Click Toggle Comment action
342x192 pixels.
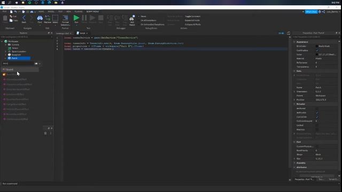point(192,17)
